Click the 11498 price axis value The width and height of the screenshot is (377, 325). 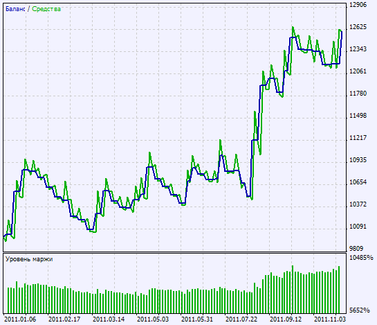[358, 116]
